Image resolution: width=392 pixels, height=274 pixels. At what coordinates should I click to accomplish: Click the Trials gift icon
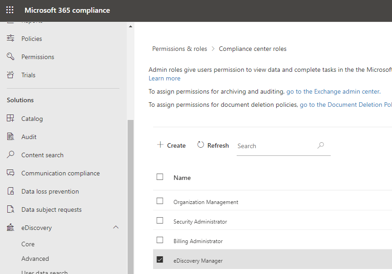(x=10, y=75)
